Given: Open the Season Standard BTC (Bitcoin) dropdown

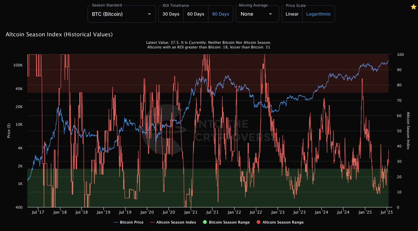Looking at the screenshot, I should click(122, 14).
